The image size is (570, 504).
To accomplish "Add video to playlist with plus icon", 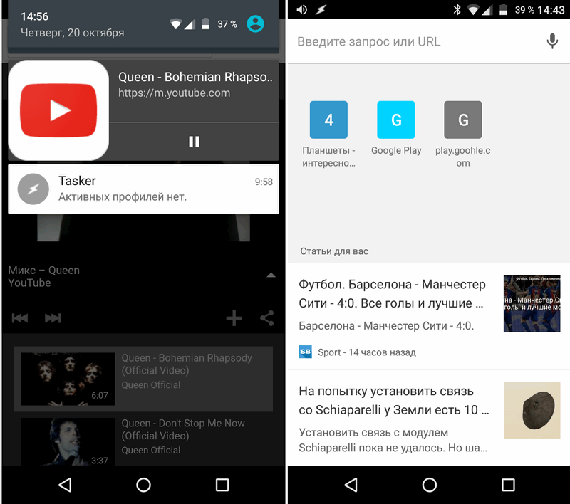I will (x=234, y=318).
